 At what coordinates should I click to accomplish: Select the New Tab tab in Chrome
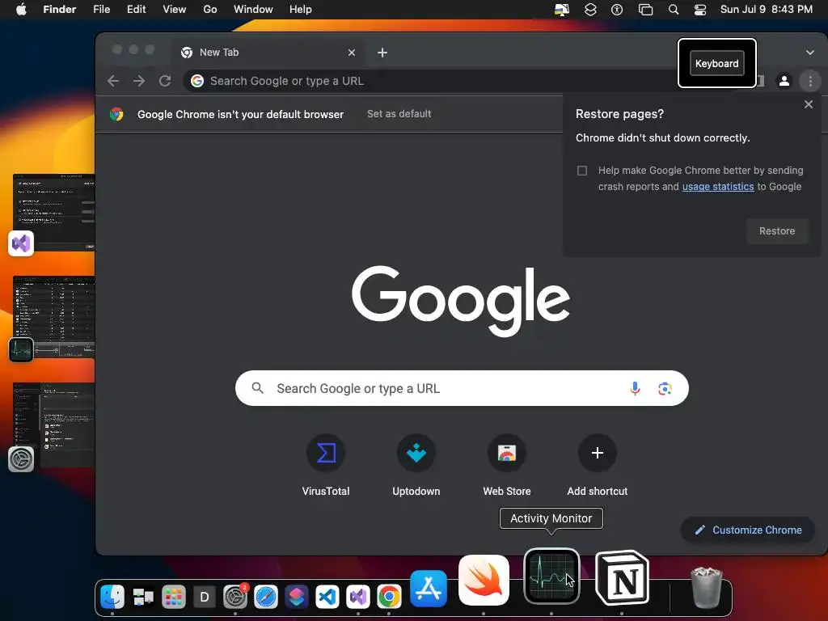pyautogui.click(x=268, y=53)
